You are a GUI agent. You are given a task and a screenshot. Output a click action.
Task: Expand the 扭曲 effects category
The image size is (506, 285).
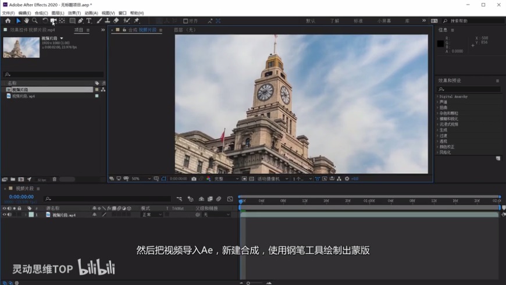click(437, 108)
